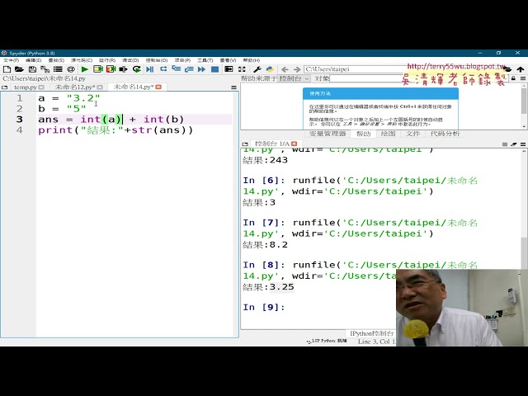Close the 未命名14.py editor tab
The width and height of the screenshot is (528, 396).
161,87
